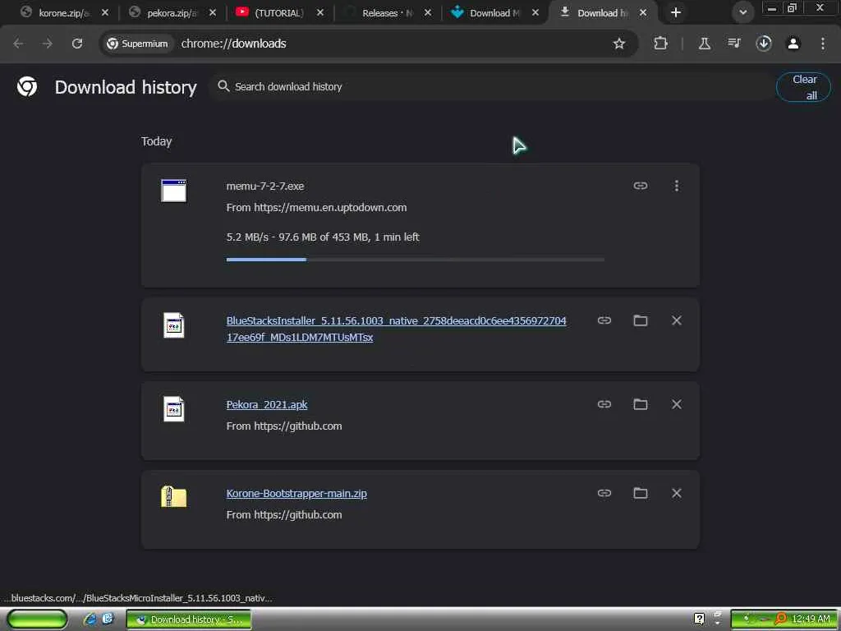This screenshot has height=631, width=841.
Task: Close the Download M tab
Action: [535, 12]
